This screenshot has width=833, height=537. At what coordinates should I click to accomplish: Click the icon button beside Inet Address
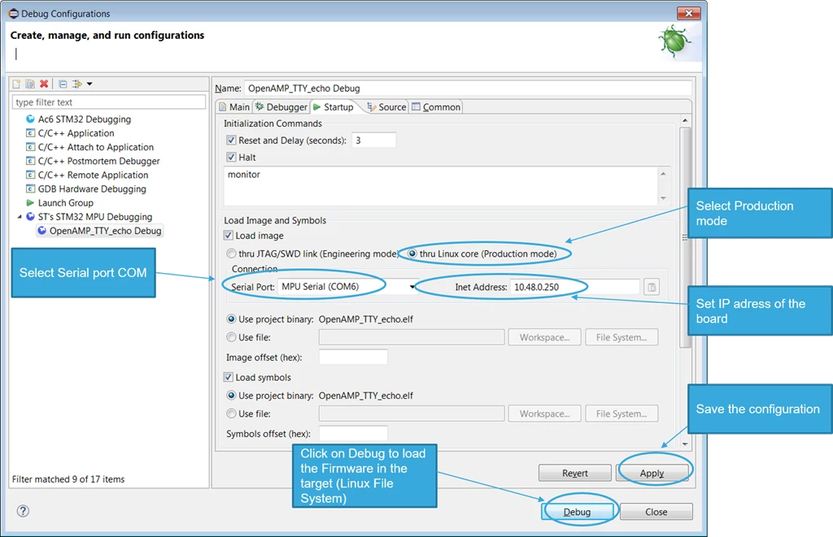pyautogui.click(x=652, y=287)
